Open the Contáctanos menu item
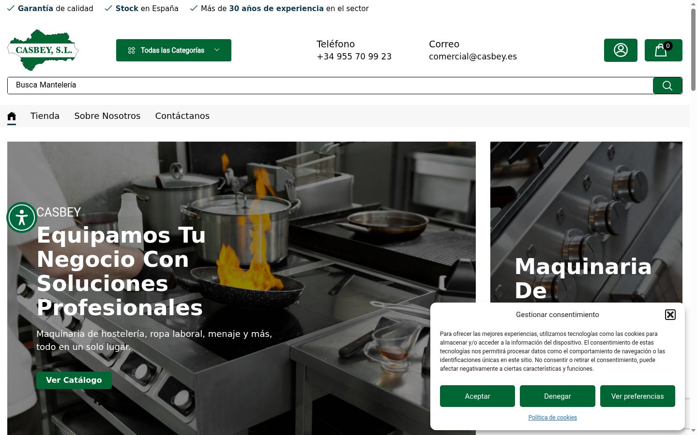Image resolution: width=697 pixels, height=435 pixels. [x=182, y=116]
